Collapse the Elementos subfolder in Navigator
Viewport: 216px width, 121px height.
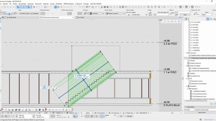point(188,89)
